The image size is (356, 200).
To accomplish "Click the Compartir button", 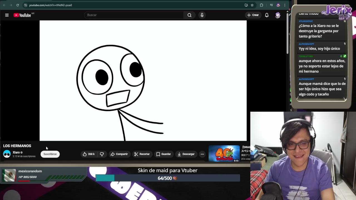I will click(x=119, y=154).
